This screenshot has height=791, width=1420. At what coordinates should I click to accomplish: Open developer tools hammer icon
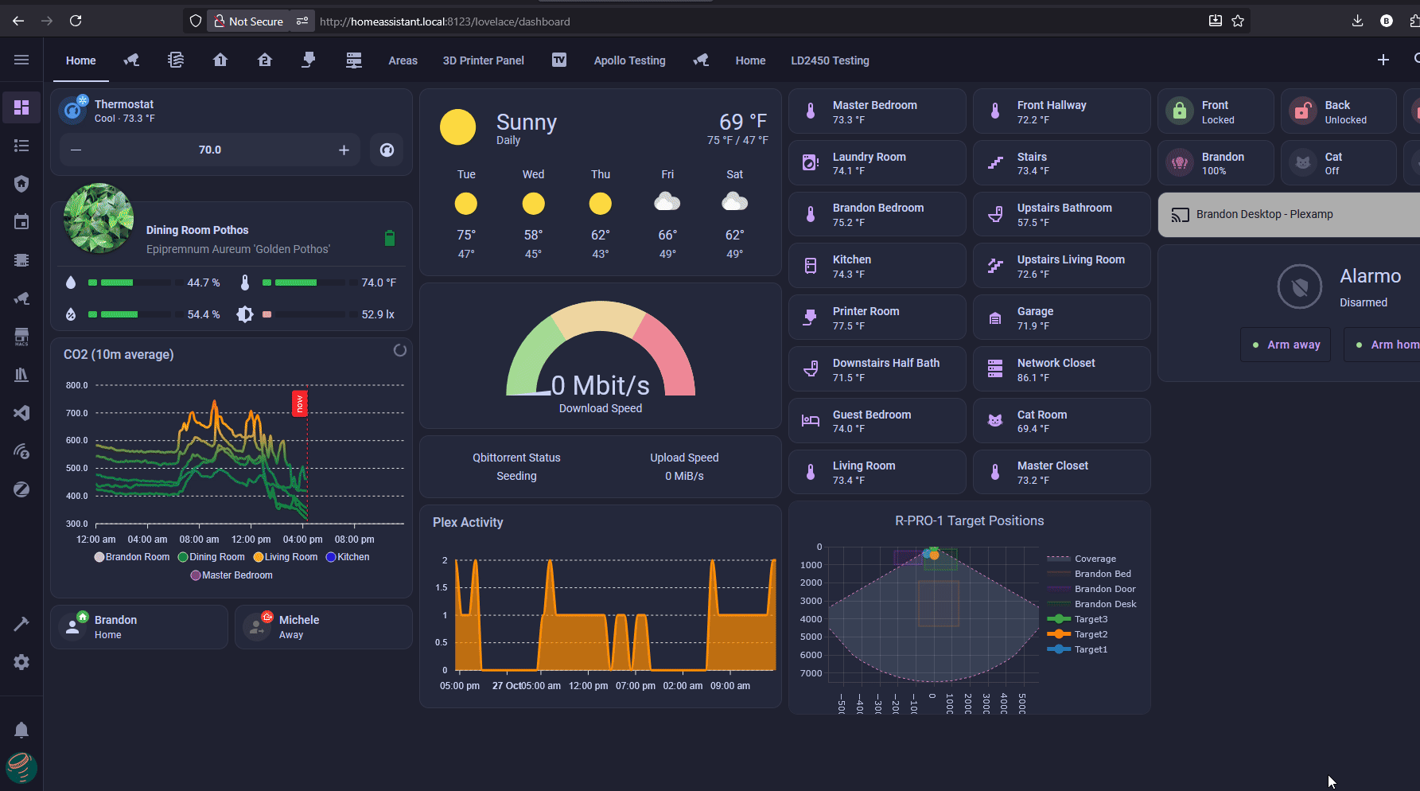click(21, 624)
